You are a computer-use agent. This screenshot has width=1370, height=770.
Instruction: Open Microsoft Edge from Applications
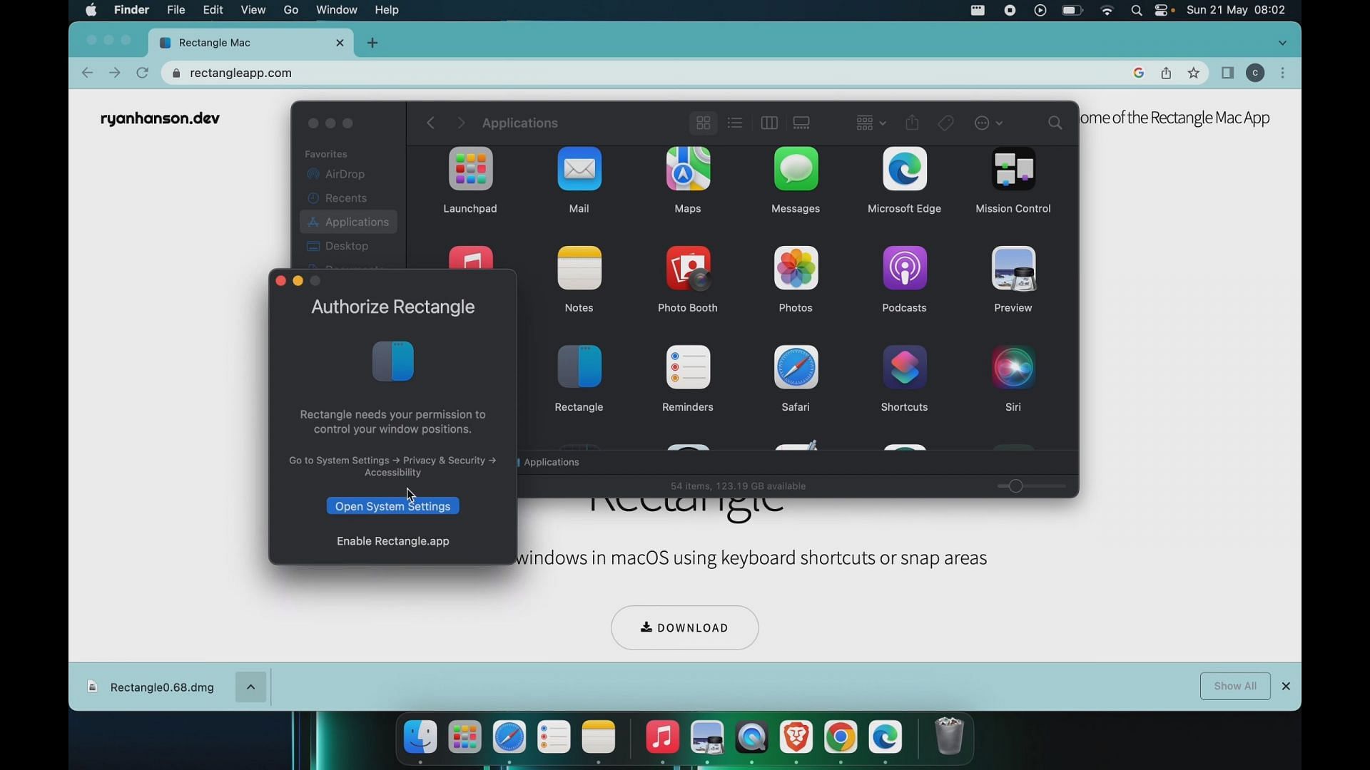(904, 179)
